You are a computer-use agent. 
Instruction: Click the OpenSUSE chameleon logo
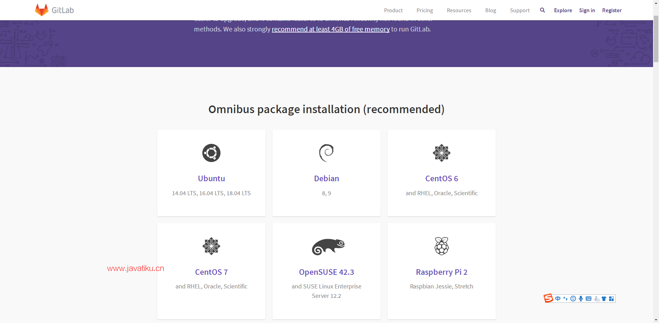(x=328, y=247)
